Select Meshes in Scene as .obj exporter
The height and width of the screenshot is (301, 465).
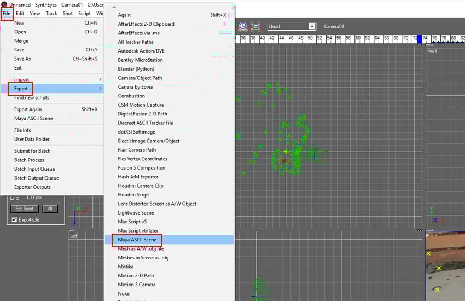click(170, 258)
